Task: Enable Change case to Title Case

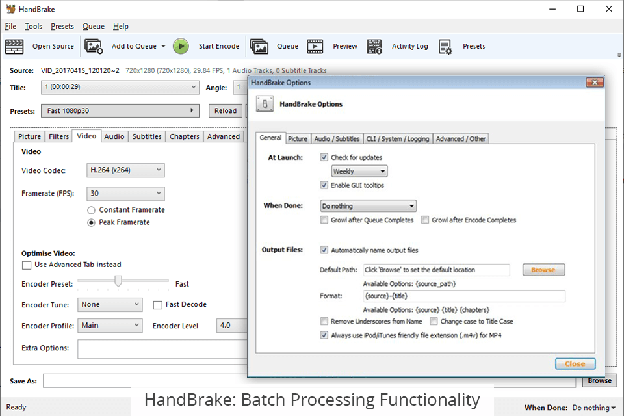Action: point(434,321)
